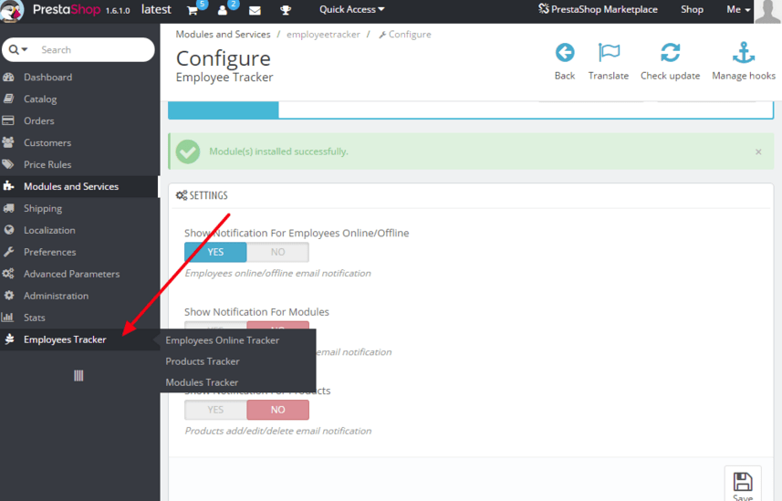The height and width of the screenshot is (501, 782).
Task: Click the employee avatar image
Action: click(x=767, y=11)
